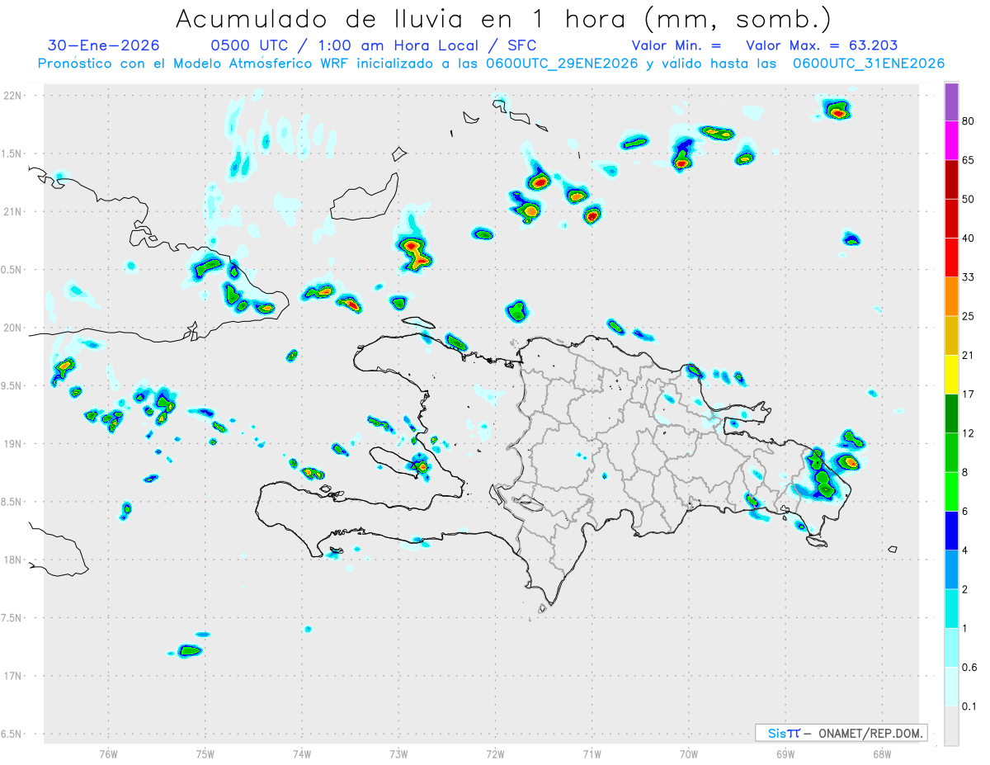Select the '73W' longitude label

tap(398, 754)
